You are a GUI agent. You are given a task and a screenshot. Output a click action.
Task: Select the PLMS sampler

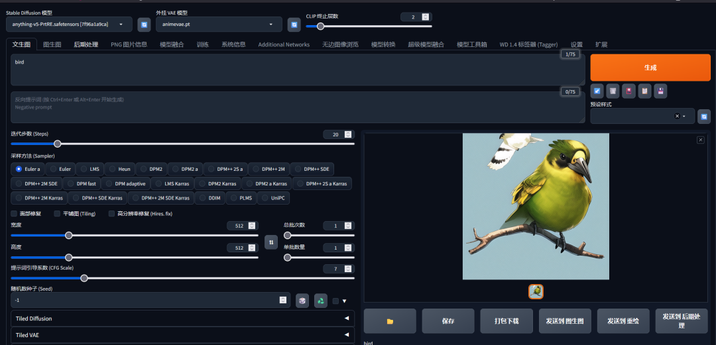(241, 198)
